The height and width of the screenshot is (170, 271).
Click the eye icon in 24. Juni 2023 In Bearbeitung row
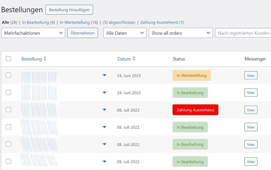click(104, 92)
